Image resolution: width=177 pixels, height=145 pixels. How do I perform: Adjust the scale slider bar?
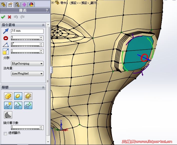(25, 53)
